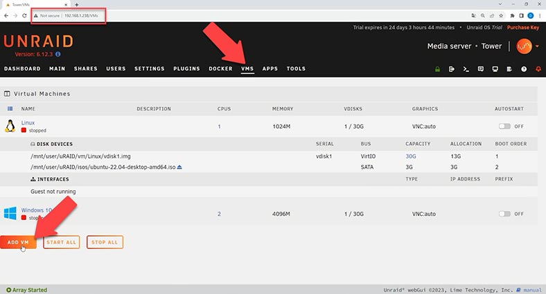Click the green lock icon in navigation bar
546x294 pixels.
[x=437, y=69]
